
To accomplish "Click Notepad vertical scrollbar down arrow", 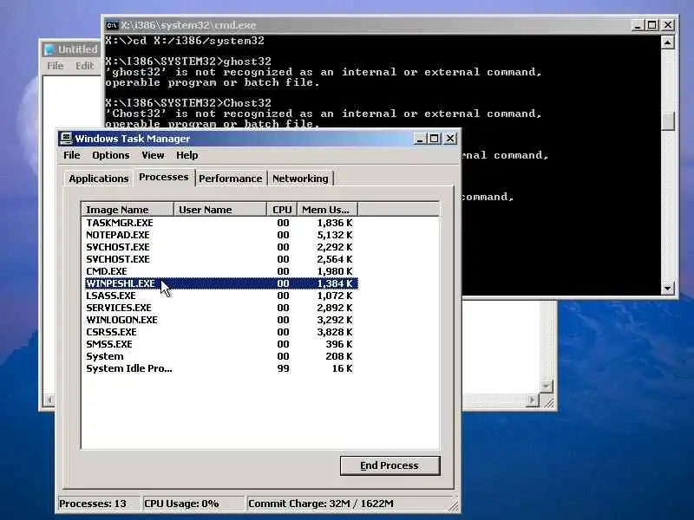I will 547,386.
